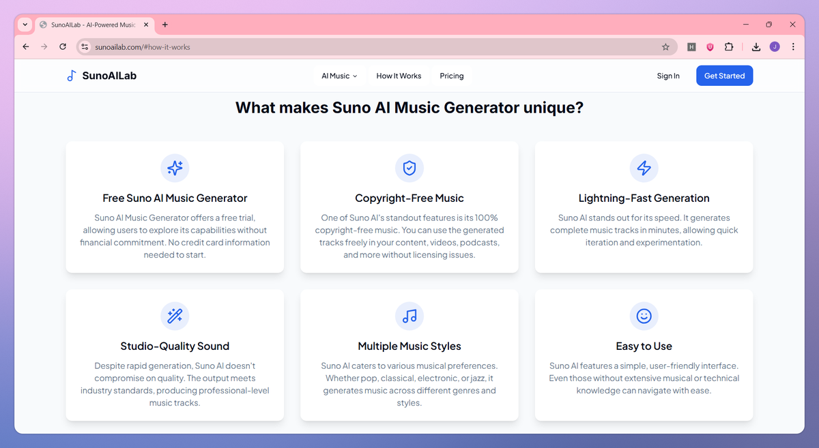Open the site information icon in address bar
The height and width of the screenshot is (448, 819).
(x=85, y=47)
